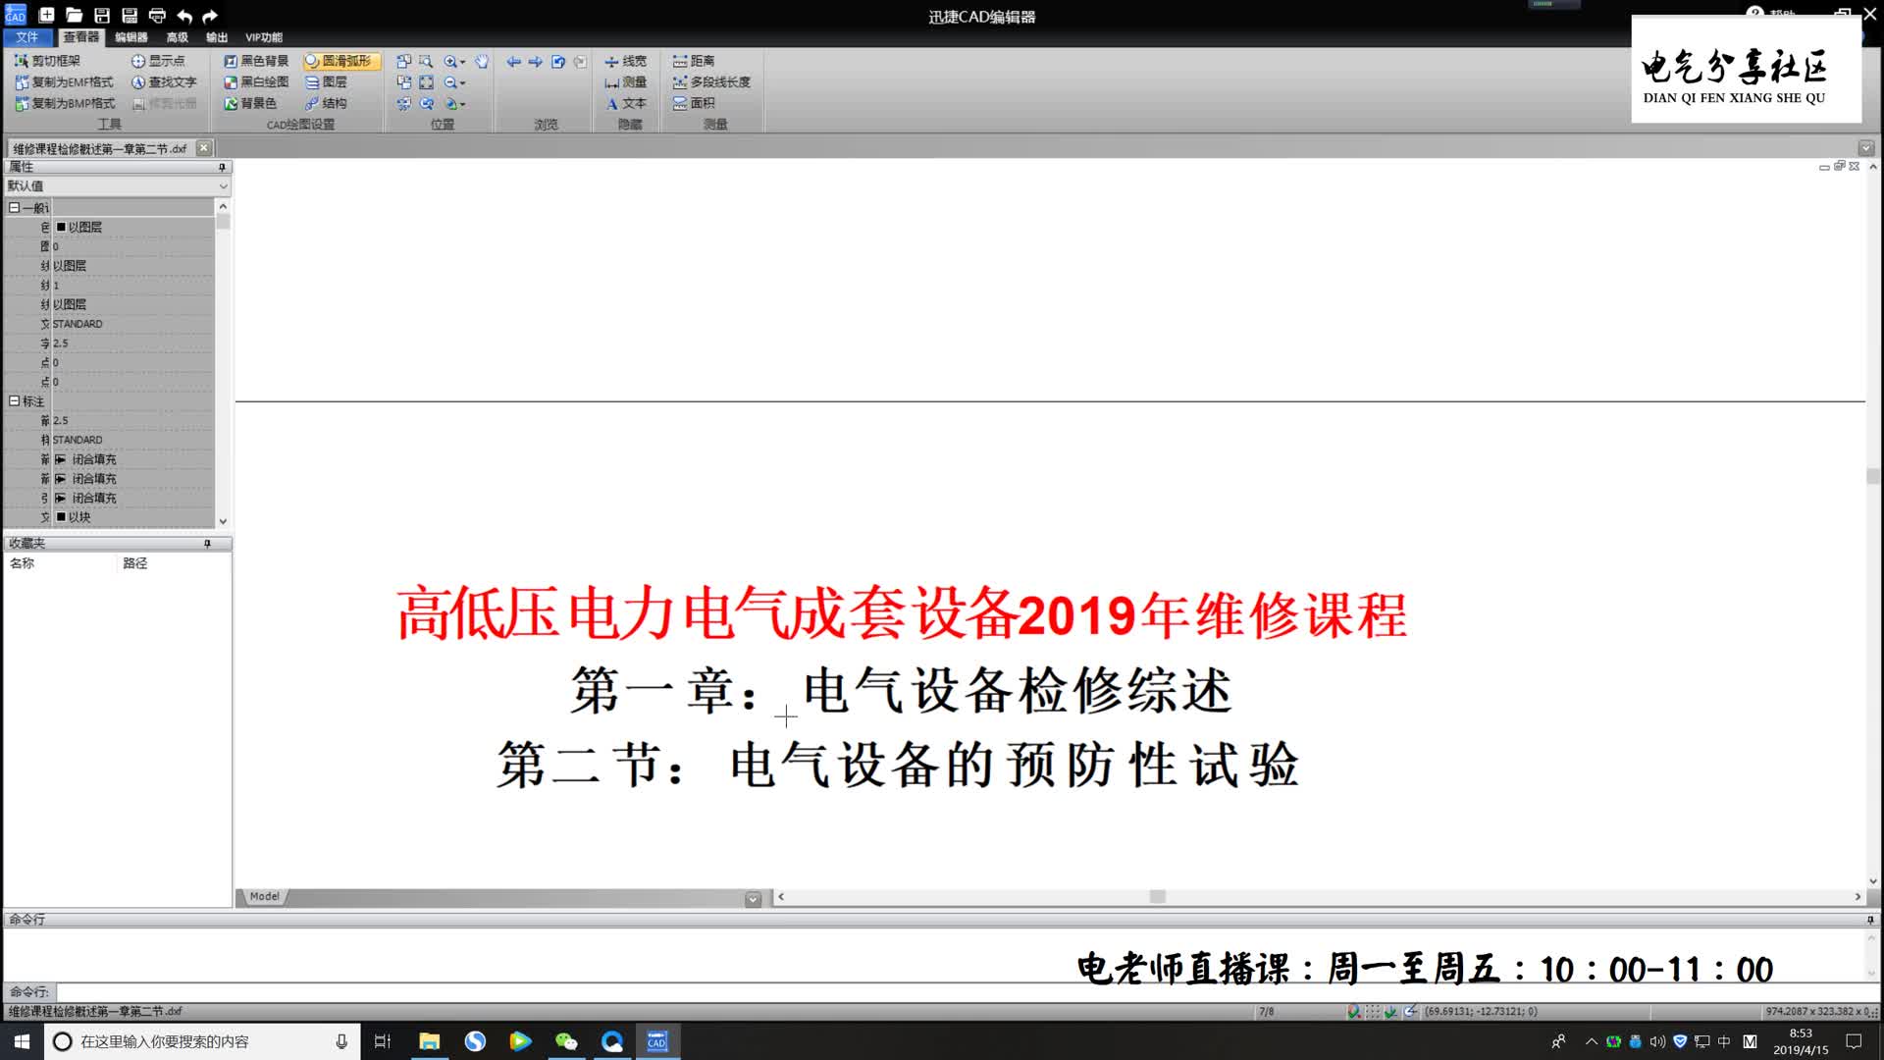Choose 复制为EMF格式 in the tools group
The width and height of the screenshot is (1884, 1060).
64,82
